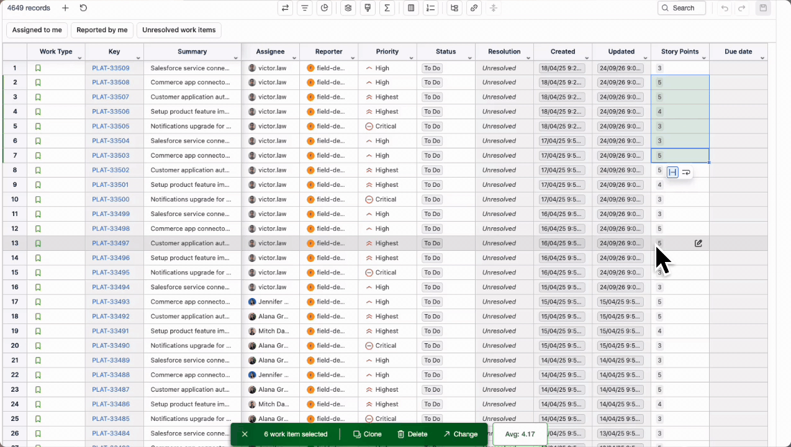Open the Key column dropdown arrow
This screenshot has width=791, height=447.
click(x=138, y=58)
